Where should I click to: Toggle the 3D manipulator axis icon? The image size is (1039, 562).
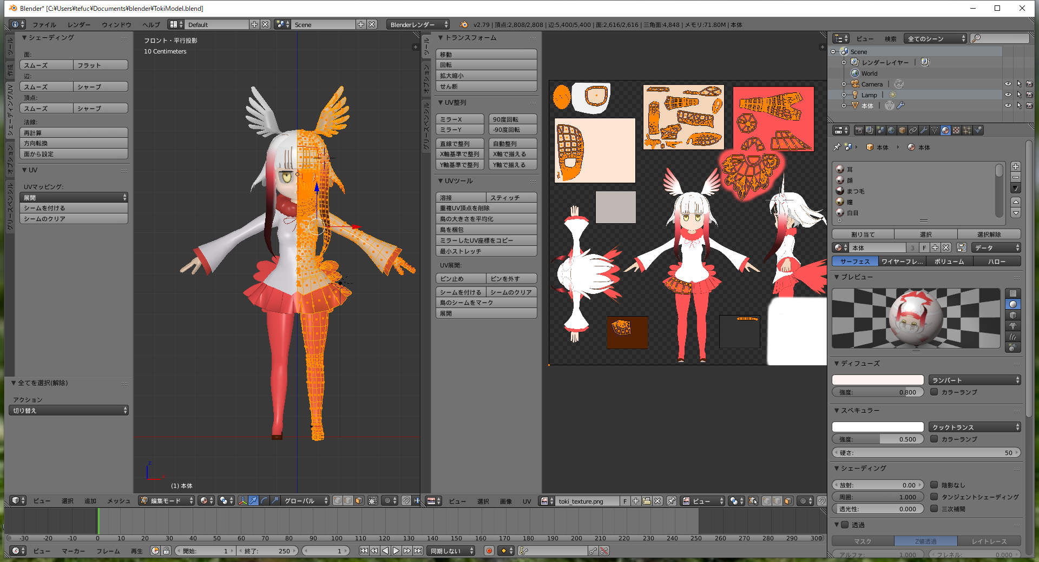(x=243, y=501)
